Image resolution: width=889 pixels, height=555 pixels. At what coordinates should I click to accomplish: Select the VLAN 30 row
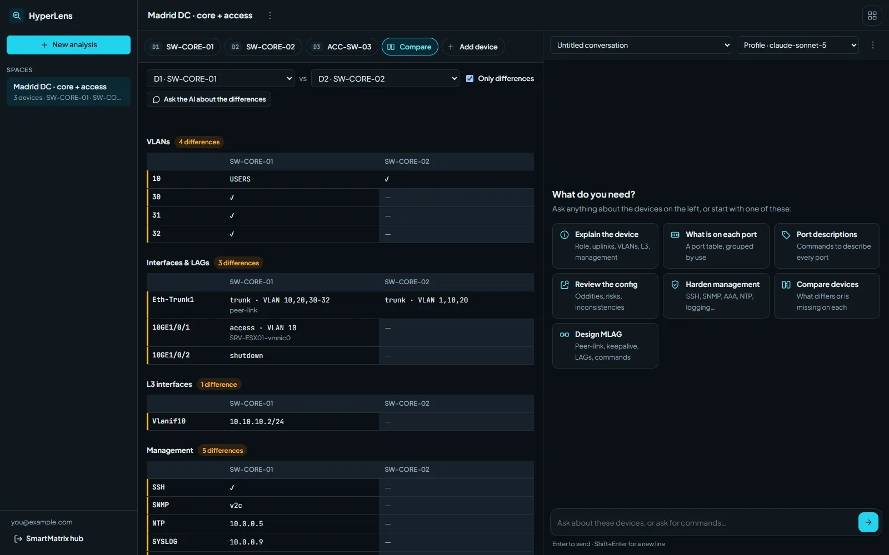[340, 198]
